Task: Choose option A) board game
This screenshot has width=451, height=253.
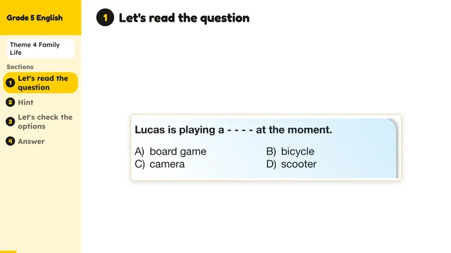Action: 171,152
